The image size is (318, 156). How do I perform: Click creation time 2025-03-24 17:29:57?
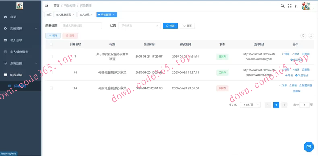(149, 57)
